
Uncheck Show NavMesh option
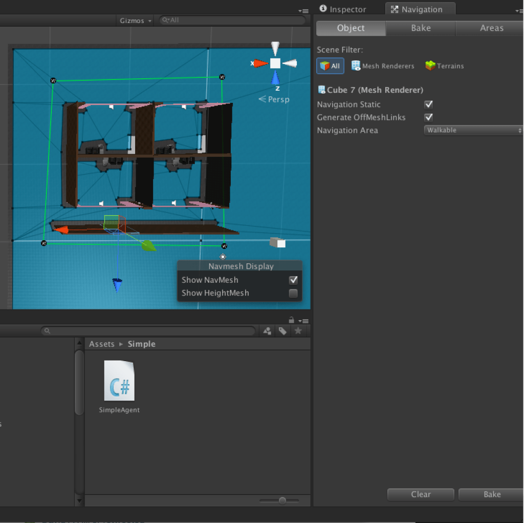pos(293,280)
